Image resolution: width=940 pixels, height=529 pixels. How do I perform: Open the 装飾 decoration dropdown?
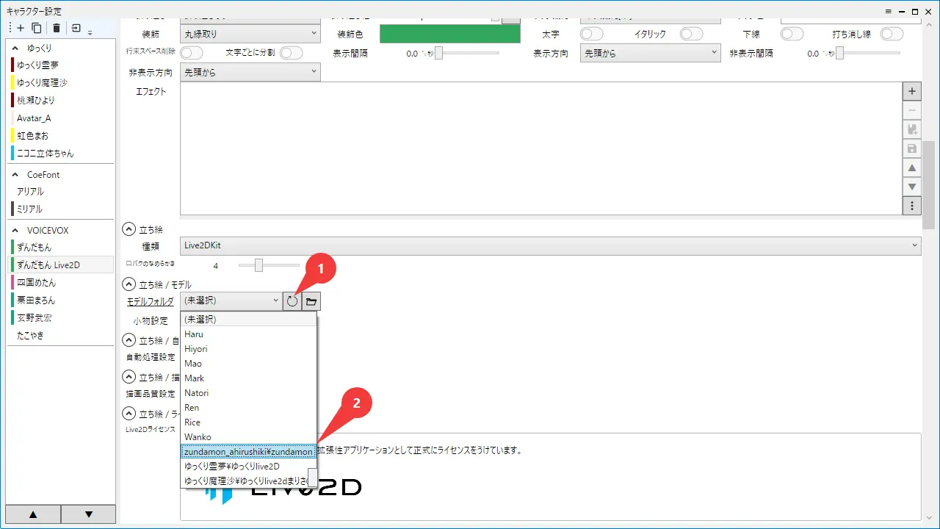pos(250,34)
